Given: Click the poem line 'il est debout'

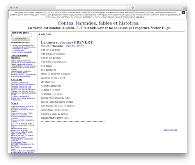Looking at the screenshot, I should tap(46, 66).
